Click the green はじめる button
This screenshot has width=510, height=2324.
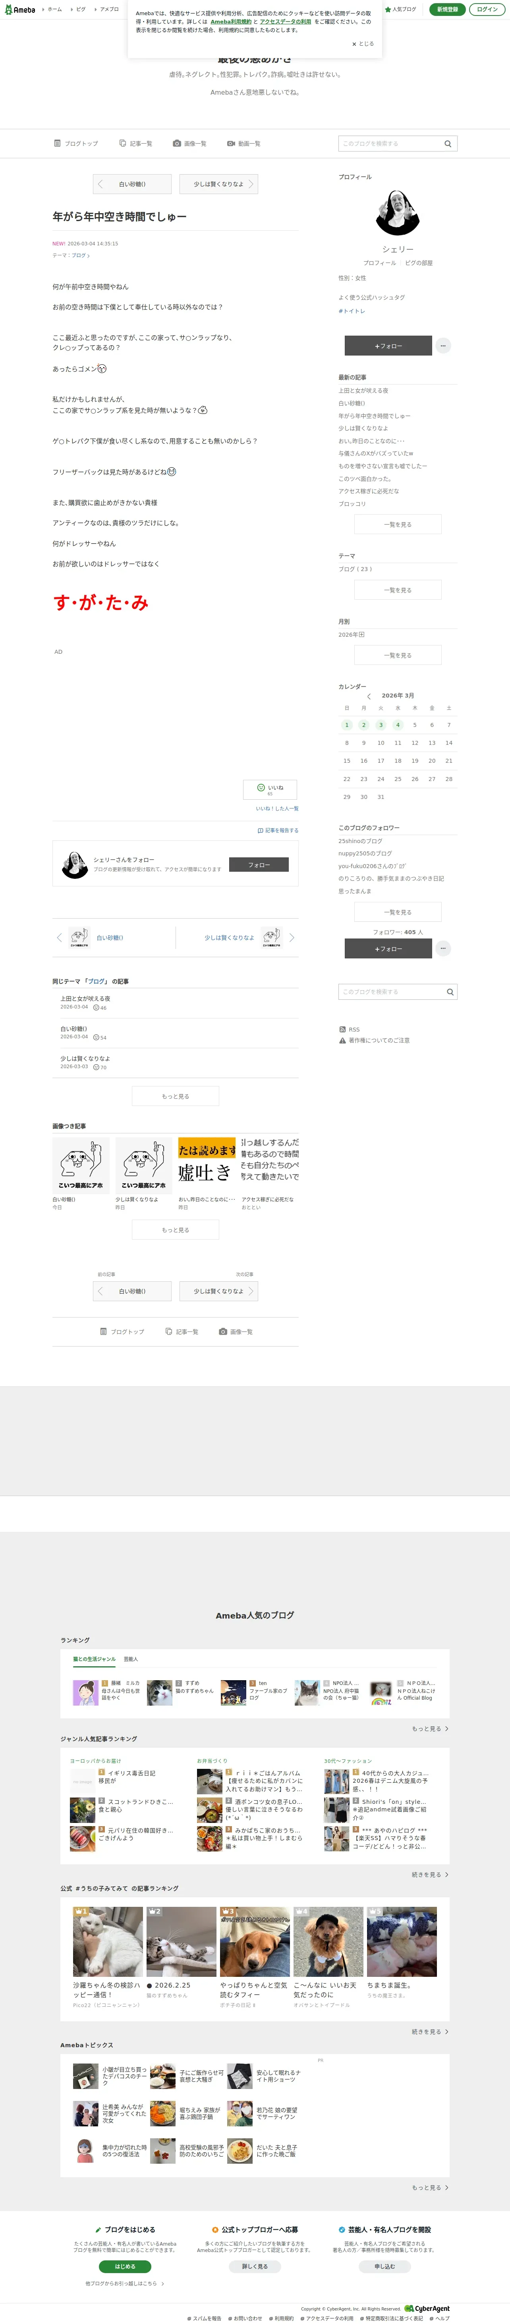(125, 2266)
